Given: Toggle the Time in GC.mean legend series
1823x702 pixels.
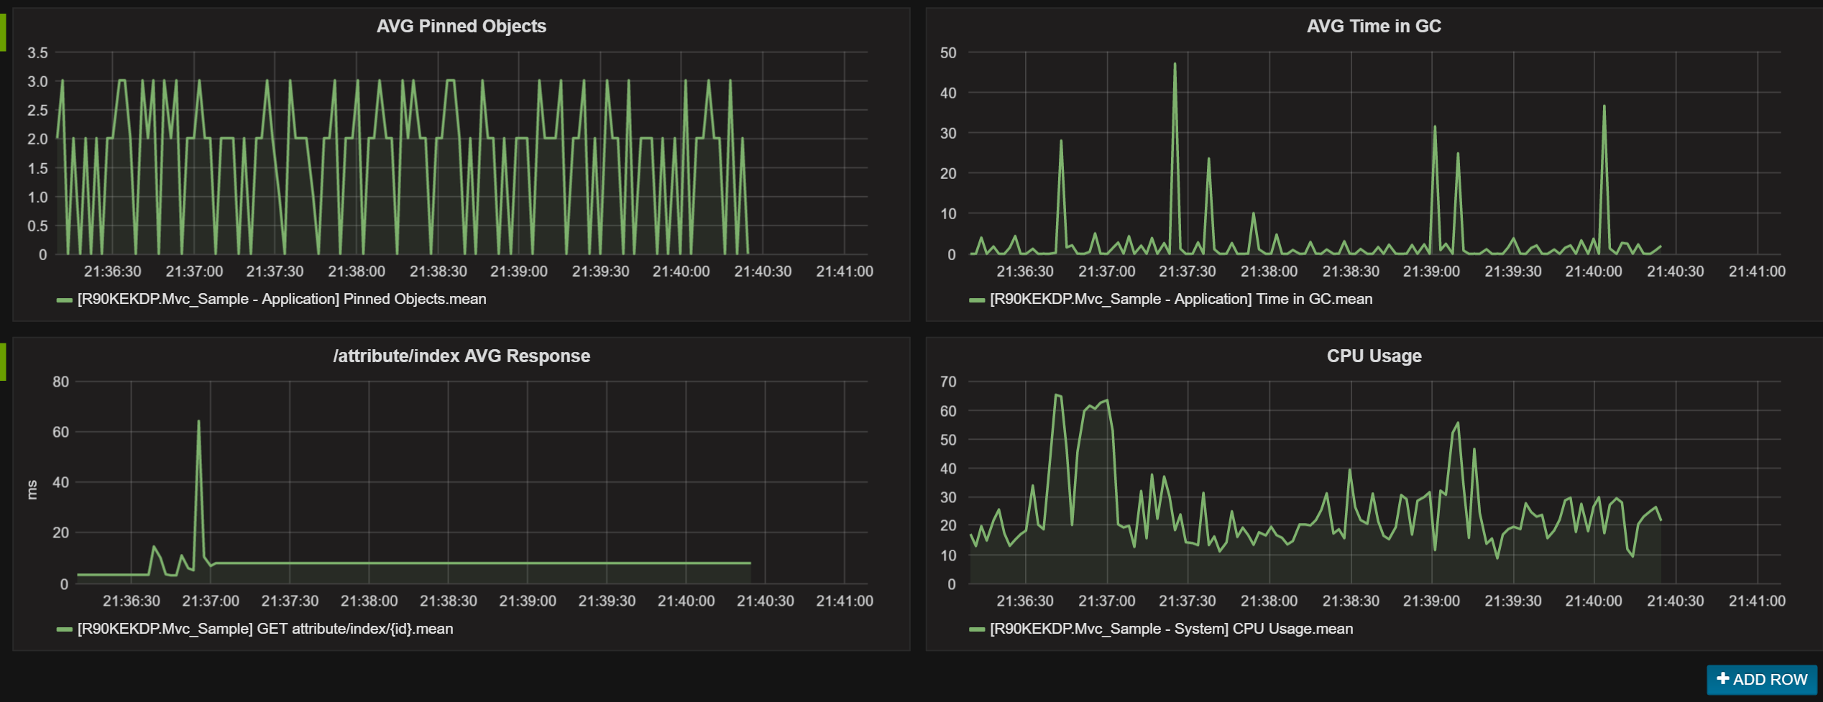Looking at the screenshot, I should click(x=1181, y=299).
